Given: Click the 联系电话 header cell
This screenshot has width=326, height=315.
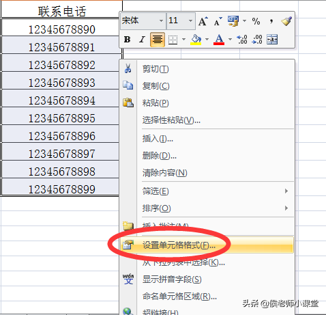Looking at the screenshot, I should click(61, 9).
